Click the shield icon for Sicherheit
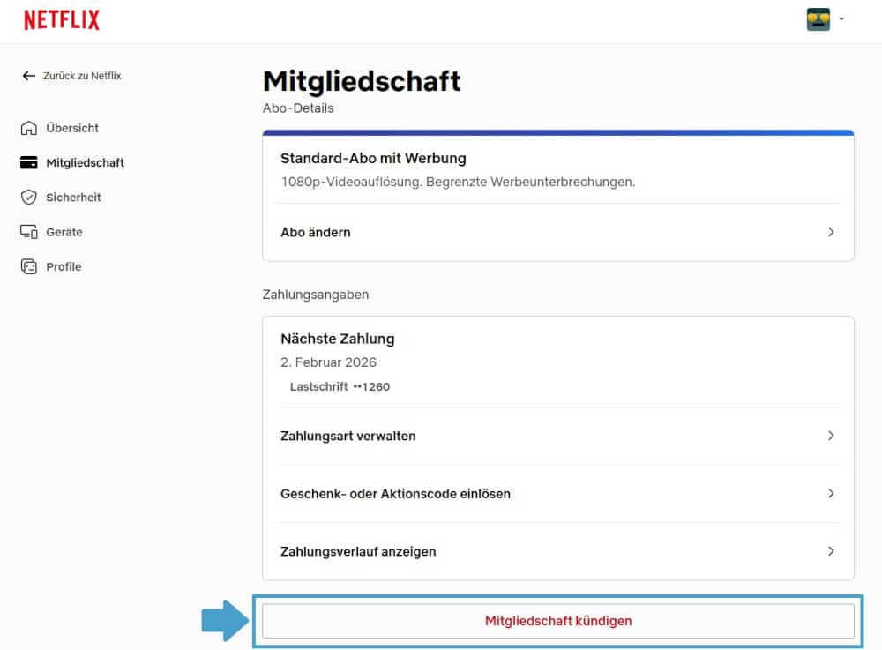Image resolution: width=882 pixels, height=650 pixels. (29, 198)
